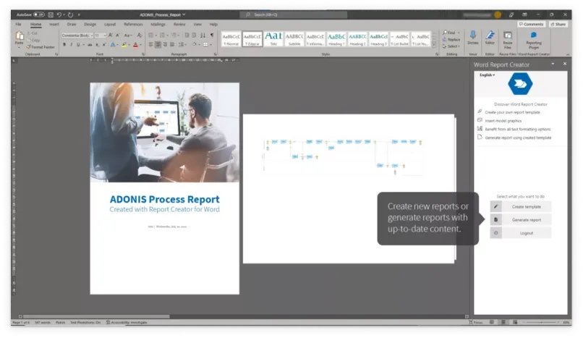Click the Paste icon in Clipboard group
583x338 pixels.
point(20,36)
